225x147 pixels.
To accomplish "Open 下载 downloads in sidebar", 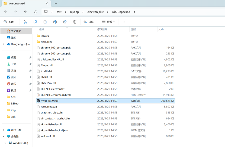I will [11, 64].
